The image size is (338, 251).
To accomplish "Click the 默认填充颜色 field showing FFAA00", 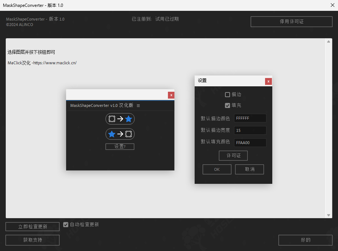I will coord(250,143).
